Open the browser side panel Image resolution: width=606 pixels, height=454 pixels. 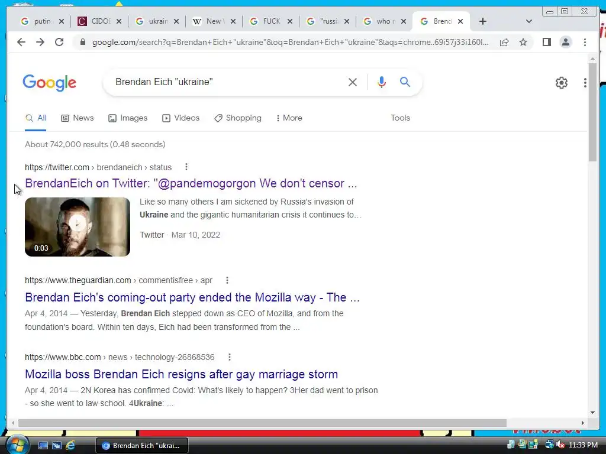[x=546, y=42]
